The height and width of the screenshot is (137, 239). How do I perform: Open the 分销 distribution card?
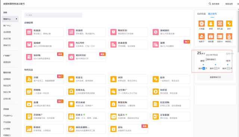tap(44, 79)
